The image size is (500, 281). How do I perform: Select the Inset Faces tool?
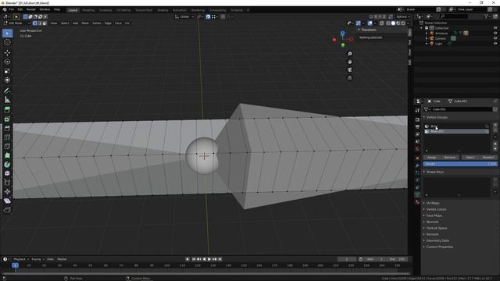pos(7,119)
